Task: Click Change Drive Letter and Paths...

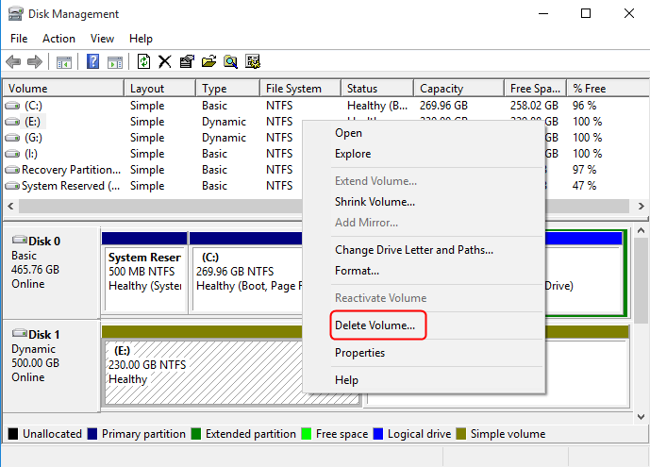Action: [413, 250]
